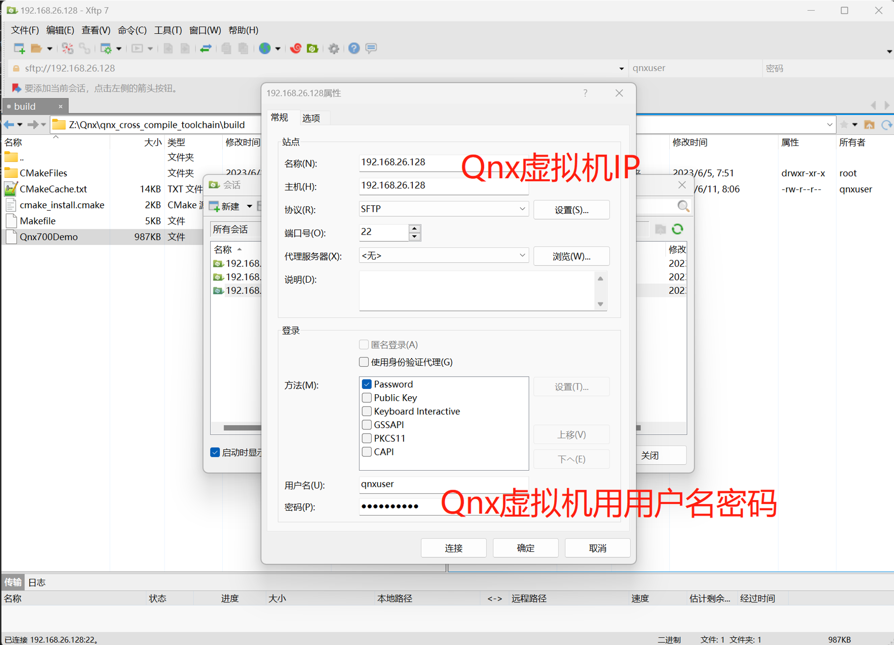Check the 匿名登录(A) anonymous login option
The width and height of the screenshot is (894, 645).
pyautogui.click(x=364, y=344)
